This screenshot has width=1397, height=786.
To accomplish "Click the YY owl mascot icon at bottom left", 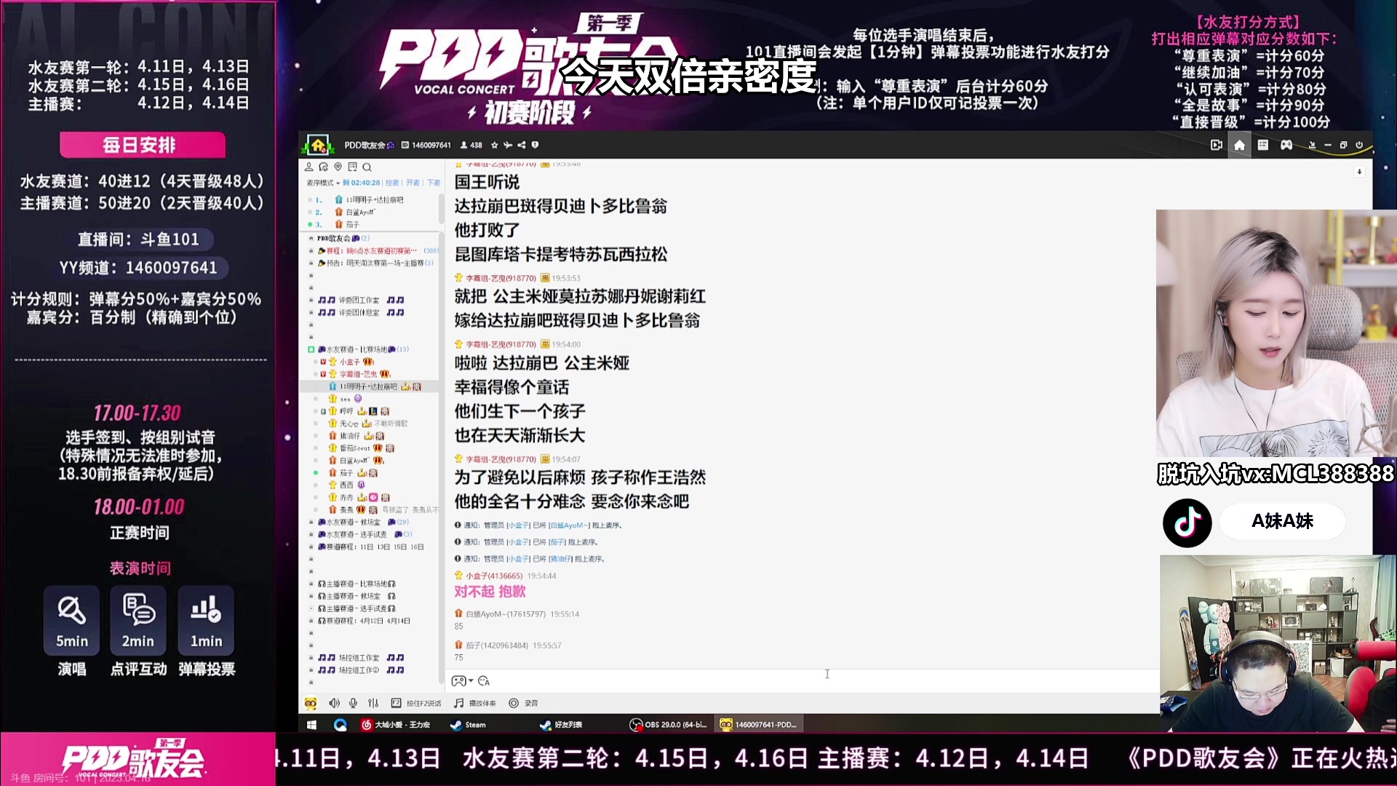I will point(311,703).
